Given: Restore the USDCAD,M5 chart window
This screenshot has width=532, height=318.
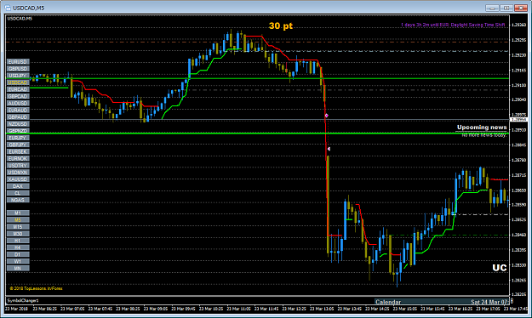Looking at the screenshot, I should point(506,8).
